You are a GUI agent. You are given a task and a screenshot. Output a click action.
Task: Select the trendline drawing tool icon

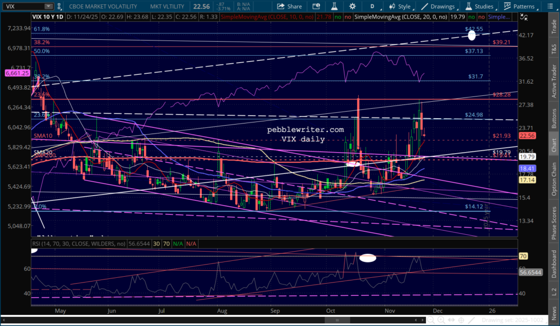(471, 320)
